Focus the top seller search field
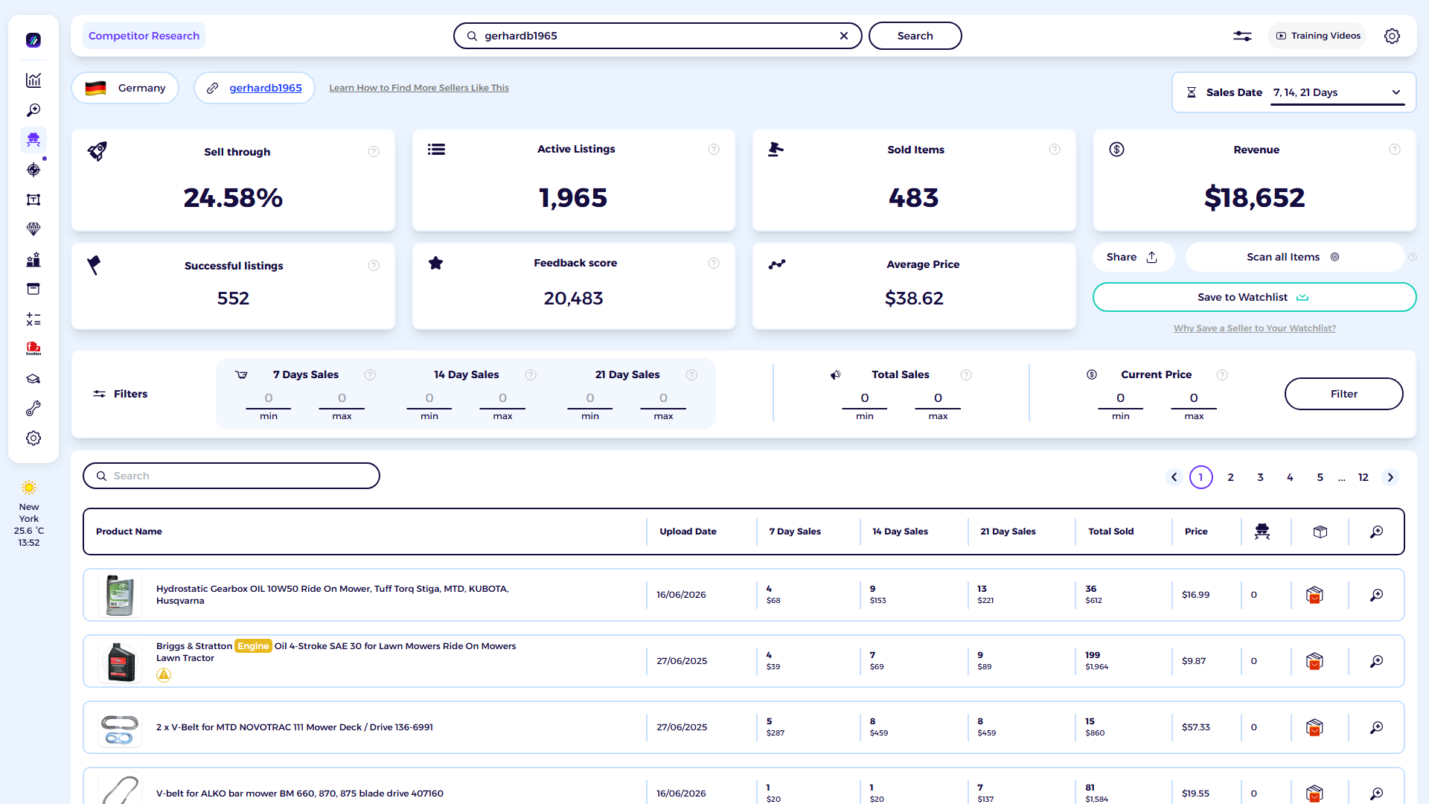Screen dimensions: 1429x804 coord(658,36)
